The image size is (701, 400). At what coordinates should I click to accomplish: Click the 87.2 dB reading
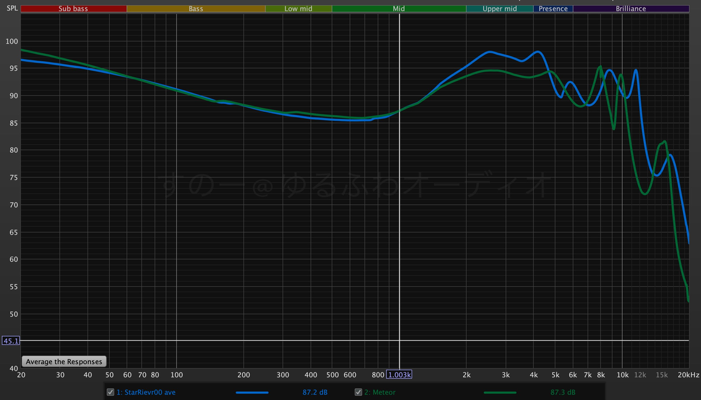[x=314, y=392]
